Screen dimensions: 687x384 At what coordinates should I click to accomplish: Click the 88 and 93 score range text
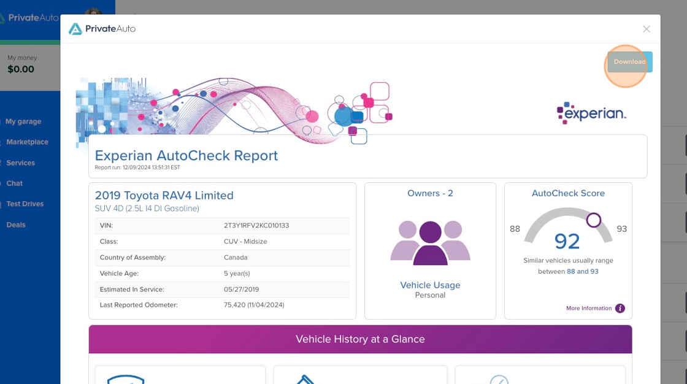582,271
